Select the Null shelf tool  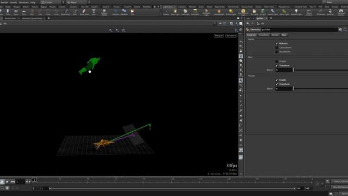32,12
